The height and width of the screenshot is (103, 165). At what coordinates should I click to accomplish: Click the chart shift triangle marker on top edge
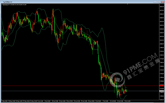point(127,4)
